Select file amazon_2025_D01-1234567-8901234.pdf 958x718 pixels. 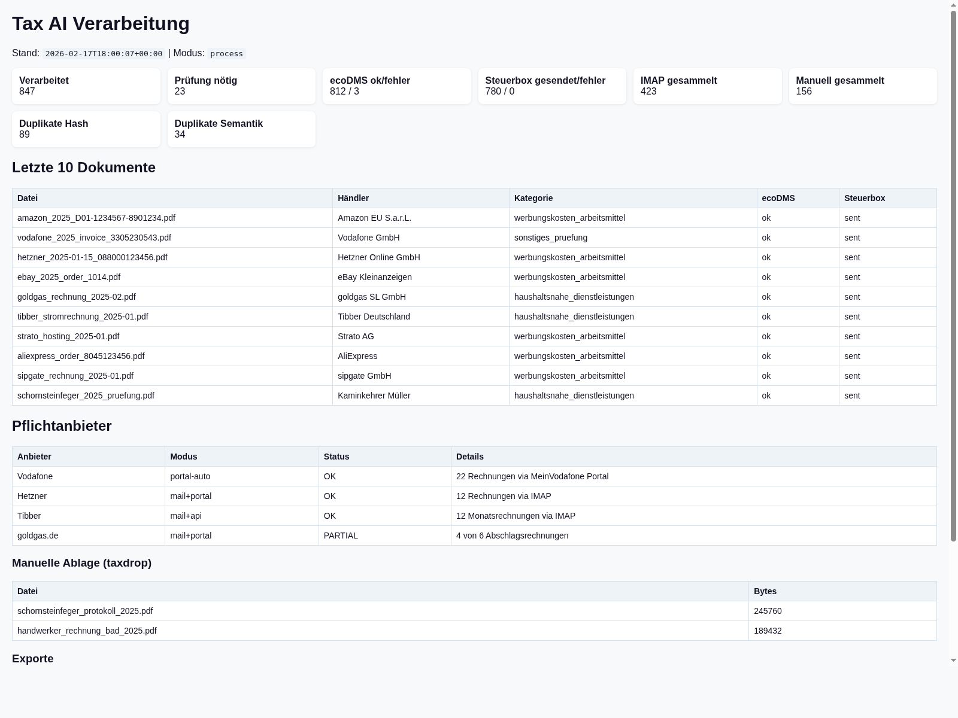(x=96, y=218)
